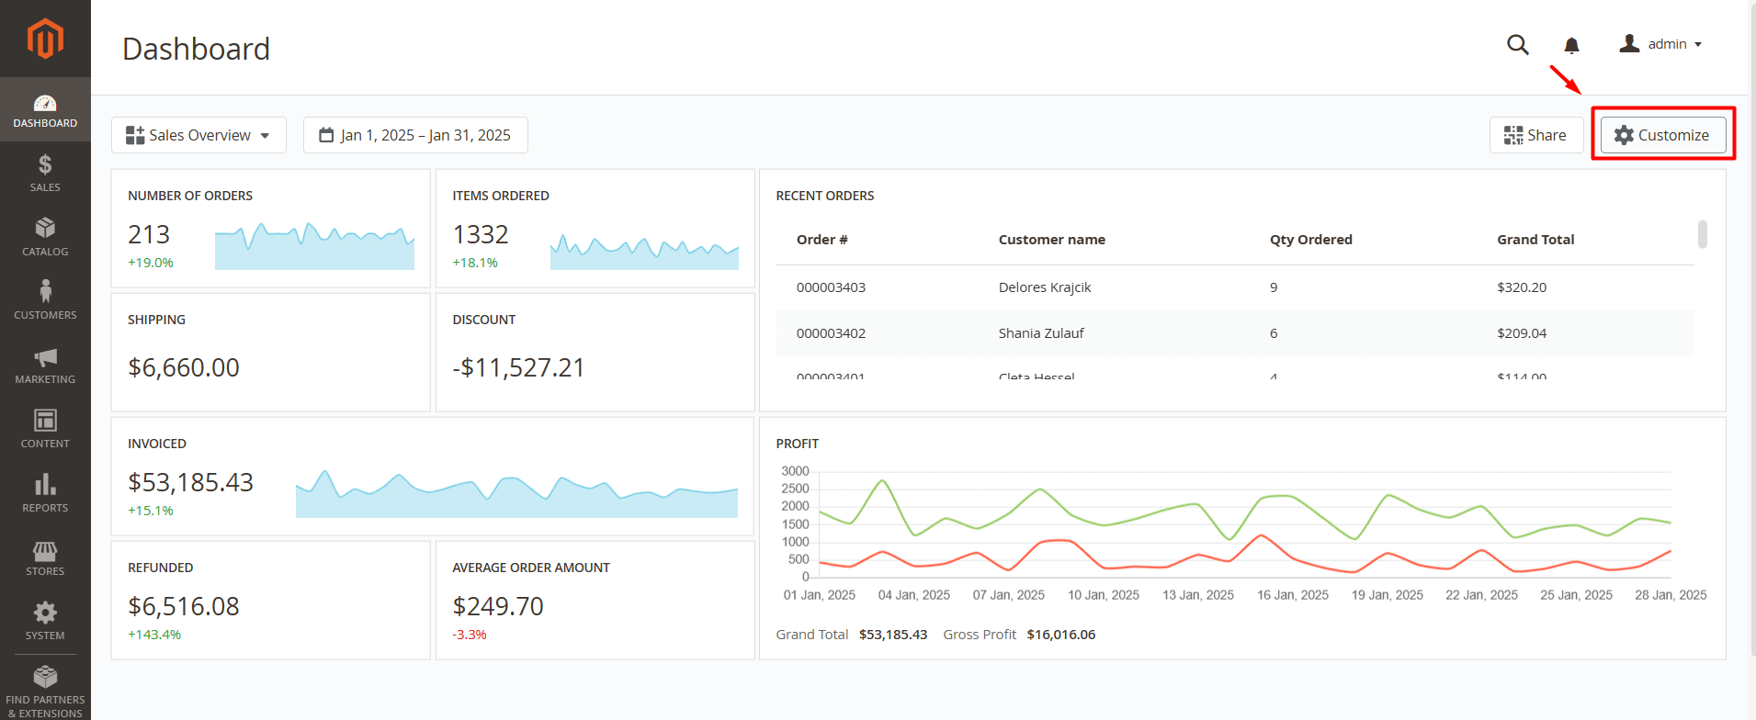Click the Share button

[1535, 135]
